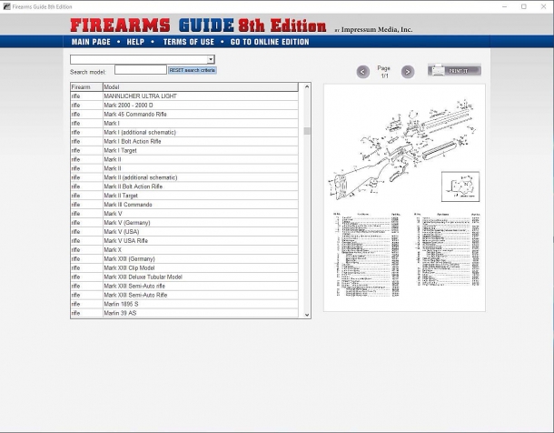This screenshot has width=554, height=433.
Task: Select row 'Mark XXII Clip Model'
Action: (x=184, y=267)
